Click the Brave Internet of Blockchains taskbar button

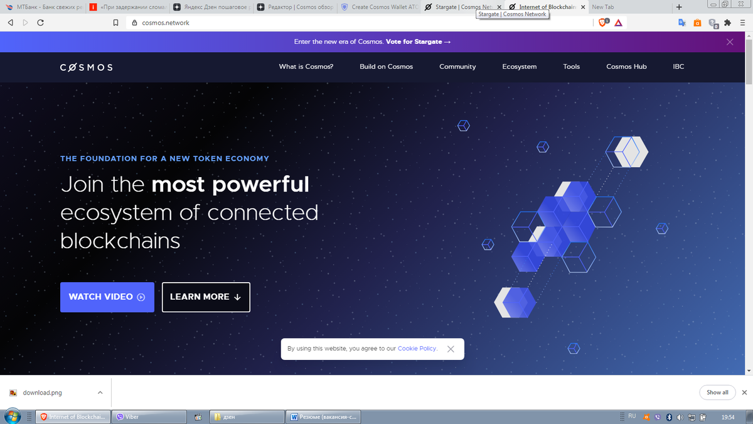coord(73,417)
